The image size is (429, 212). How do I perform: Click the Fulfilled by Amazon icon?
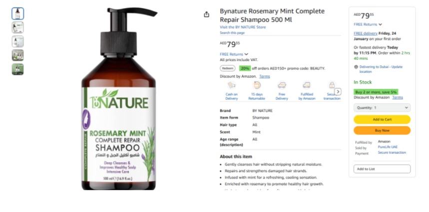click(x=307, y=85)
